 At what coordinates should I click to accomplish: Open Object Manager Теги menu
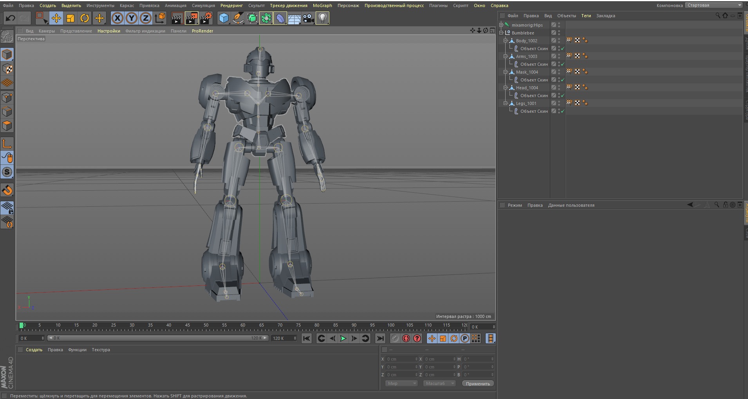tap(586, 16)
